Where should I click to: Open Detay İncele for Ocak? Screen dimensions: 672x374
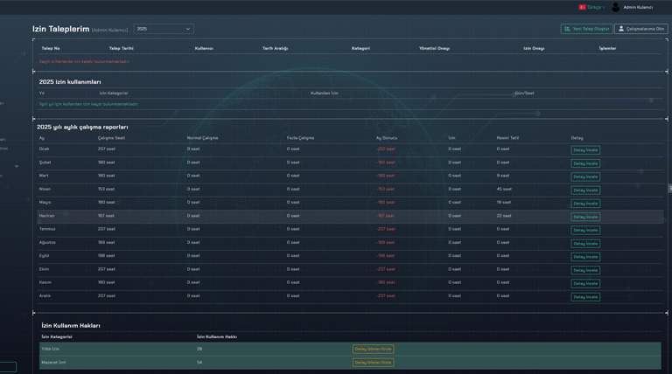coord(585,150)
